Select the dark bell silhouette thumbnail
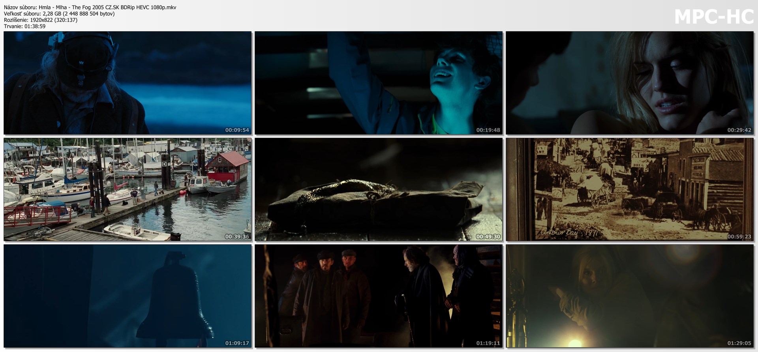 (x=128, y=296)
